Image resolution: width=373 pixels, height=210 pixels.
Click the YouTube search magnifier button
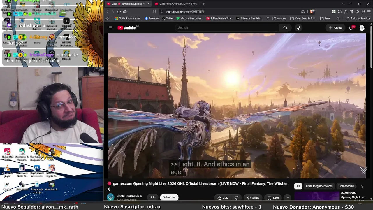(x=285, y=28)
